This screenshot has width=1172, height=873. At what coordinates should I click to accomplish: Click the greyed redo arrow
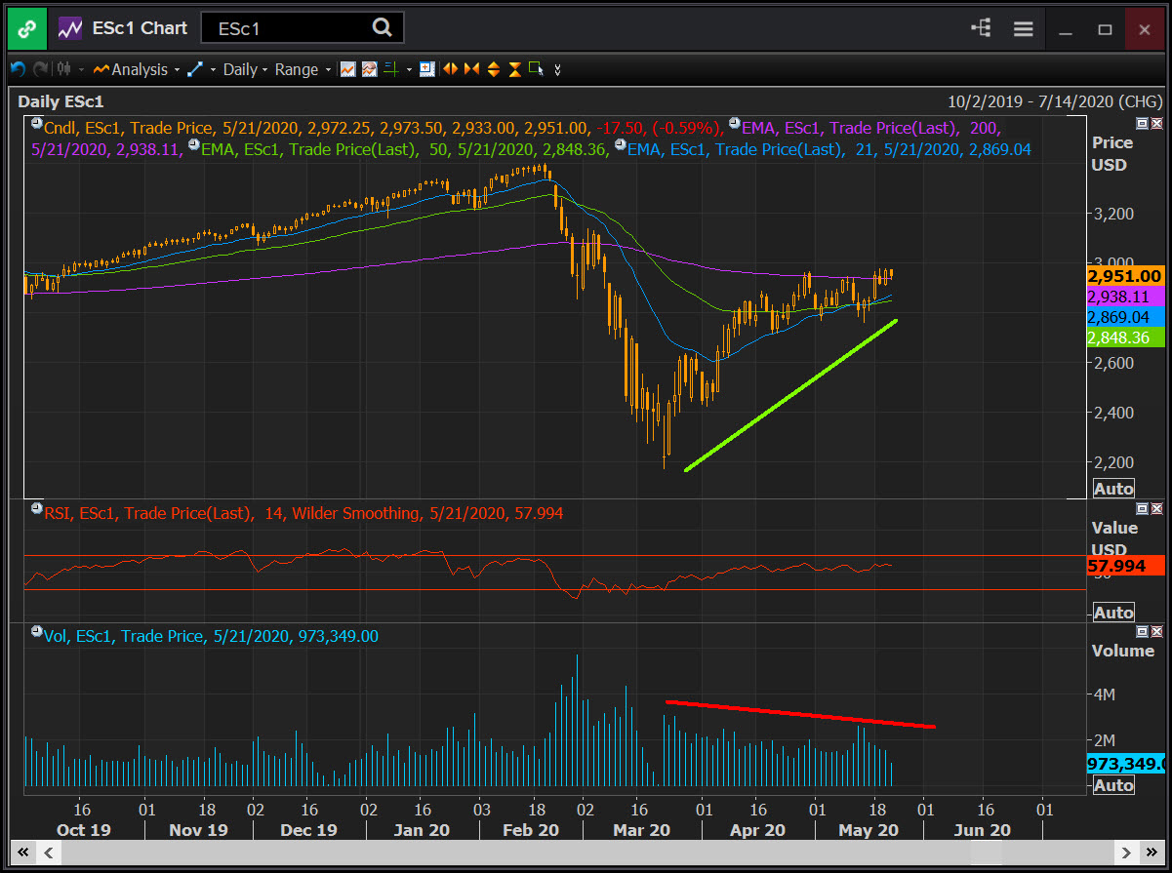[x=40, y=69]
